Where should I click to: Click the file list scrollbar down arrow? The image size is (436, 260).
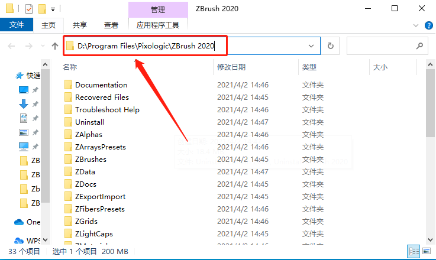click(x=430, y=240)
